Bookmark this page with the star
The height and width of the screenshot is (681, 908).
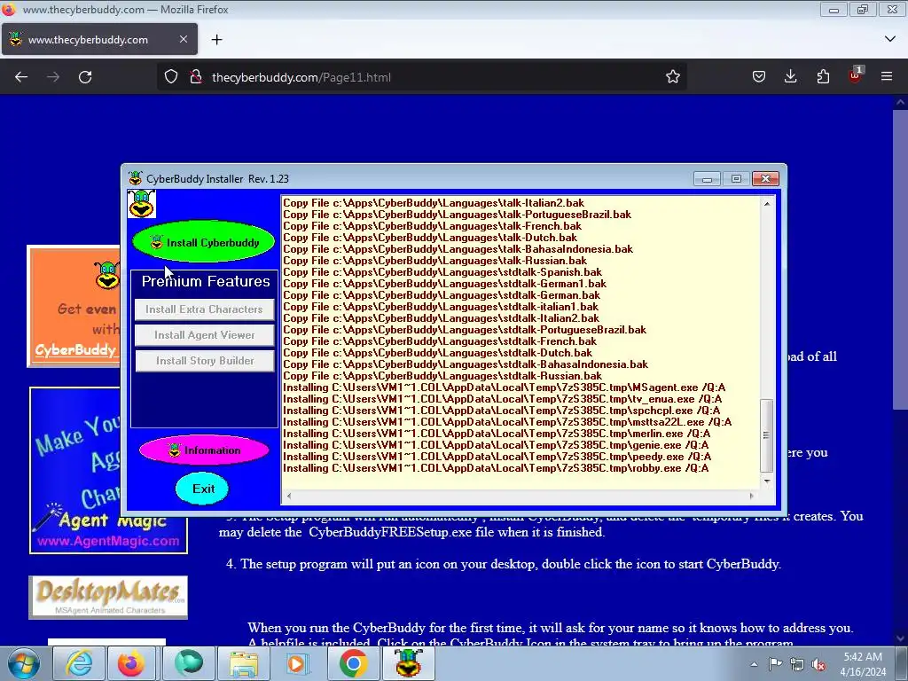pyautogui.click(x=672, y=76)
